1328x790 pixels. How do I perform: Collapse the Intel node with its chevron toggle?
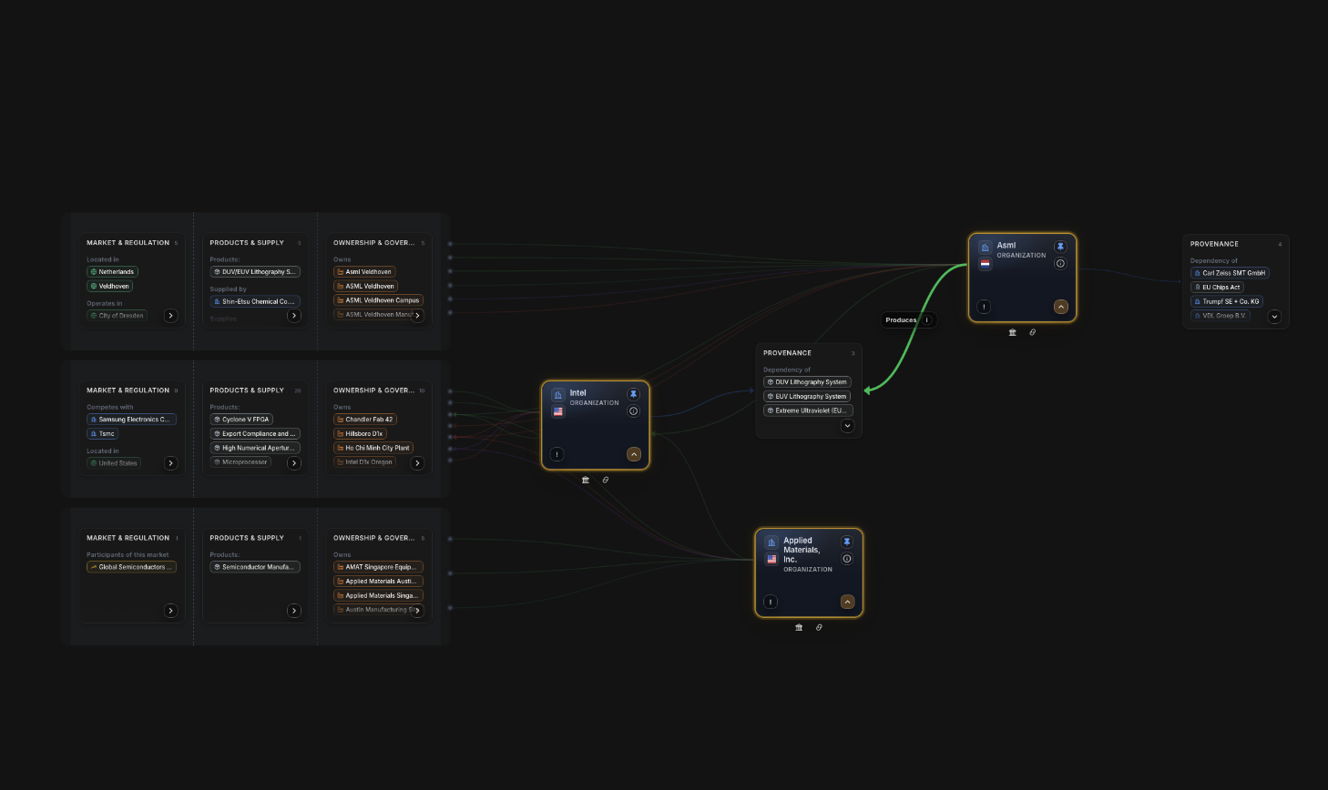634,454
